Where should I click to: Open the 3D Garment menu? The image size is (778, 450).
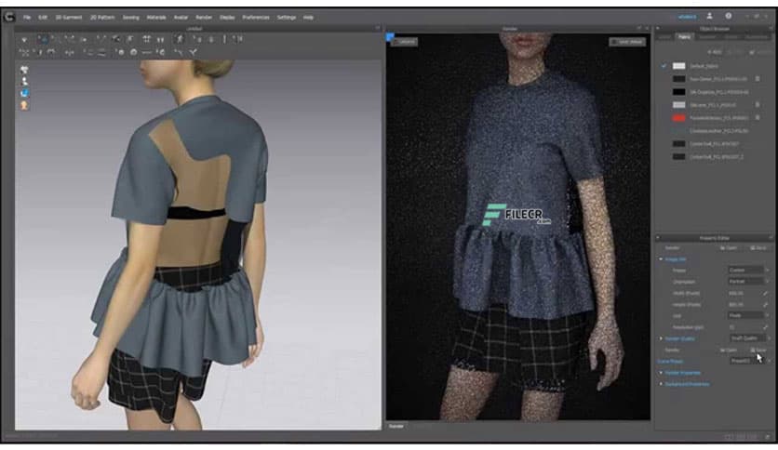coord(68,17)
